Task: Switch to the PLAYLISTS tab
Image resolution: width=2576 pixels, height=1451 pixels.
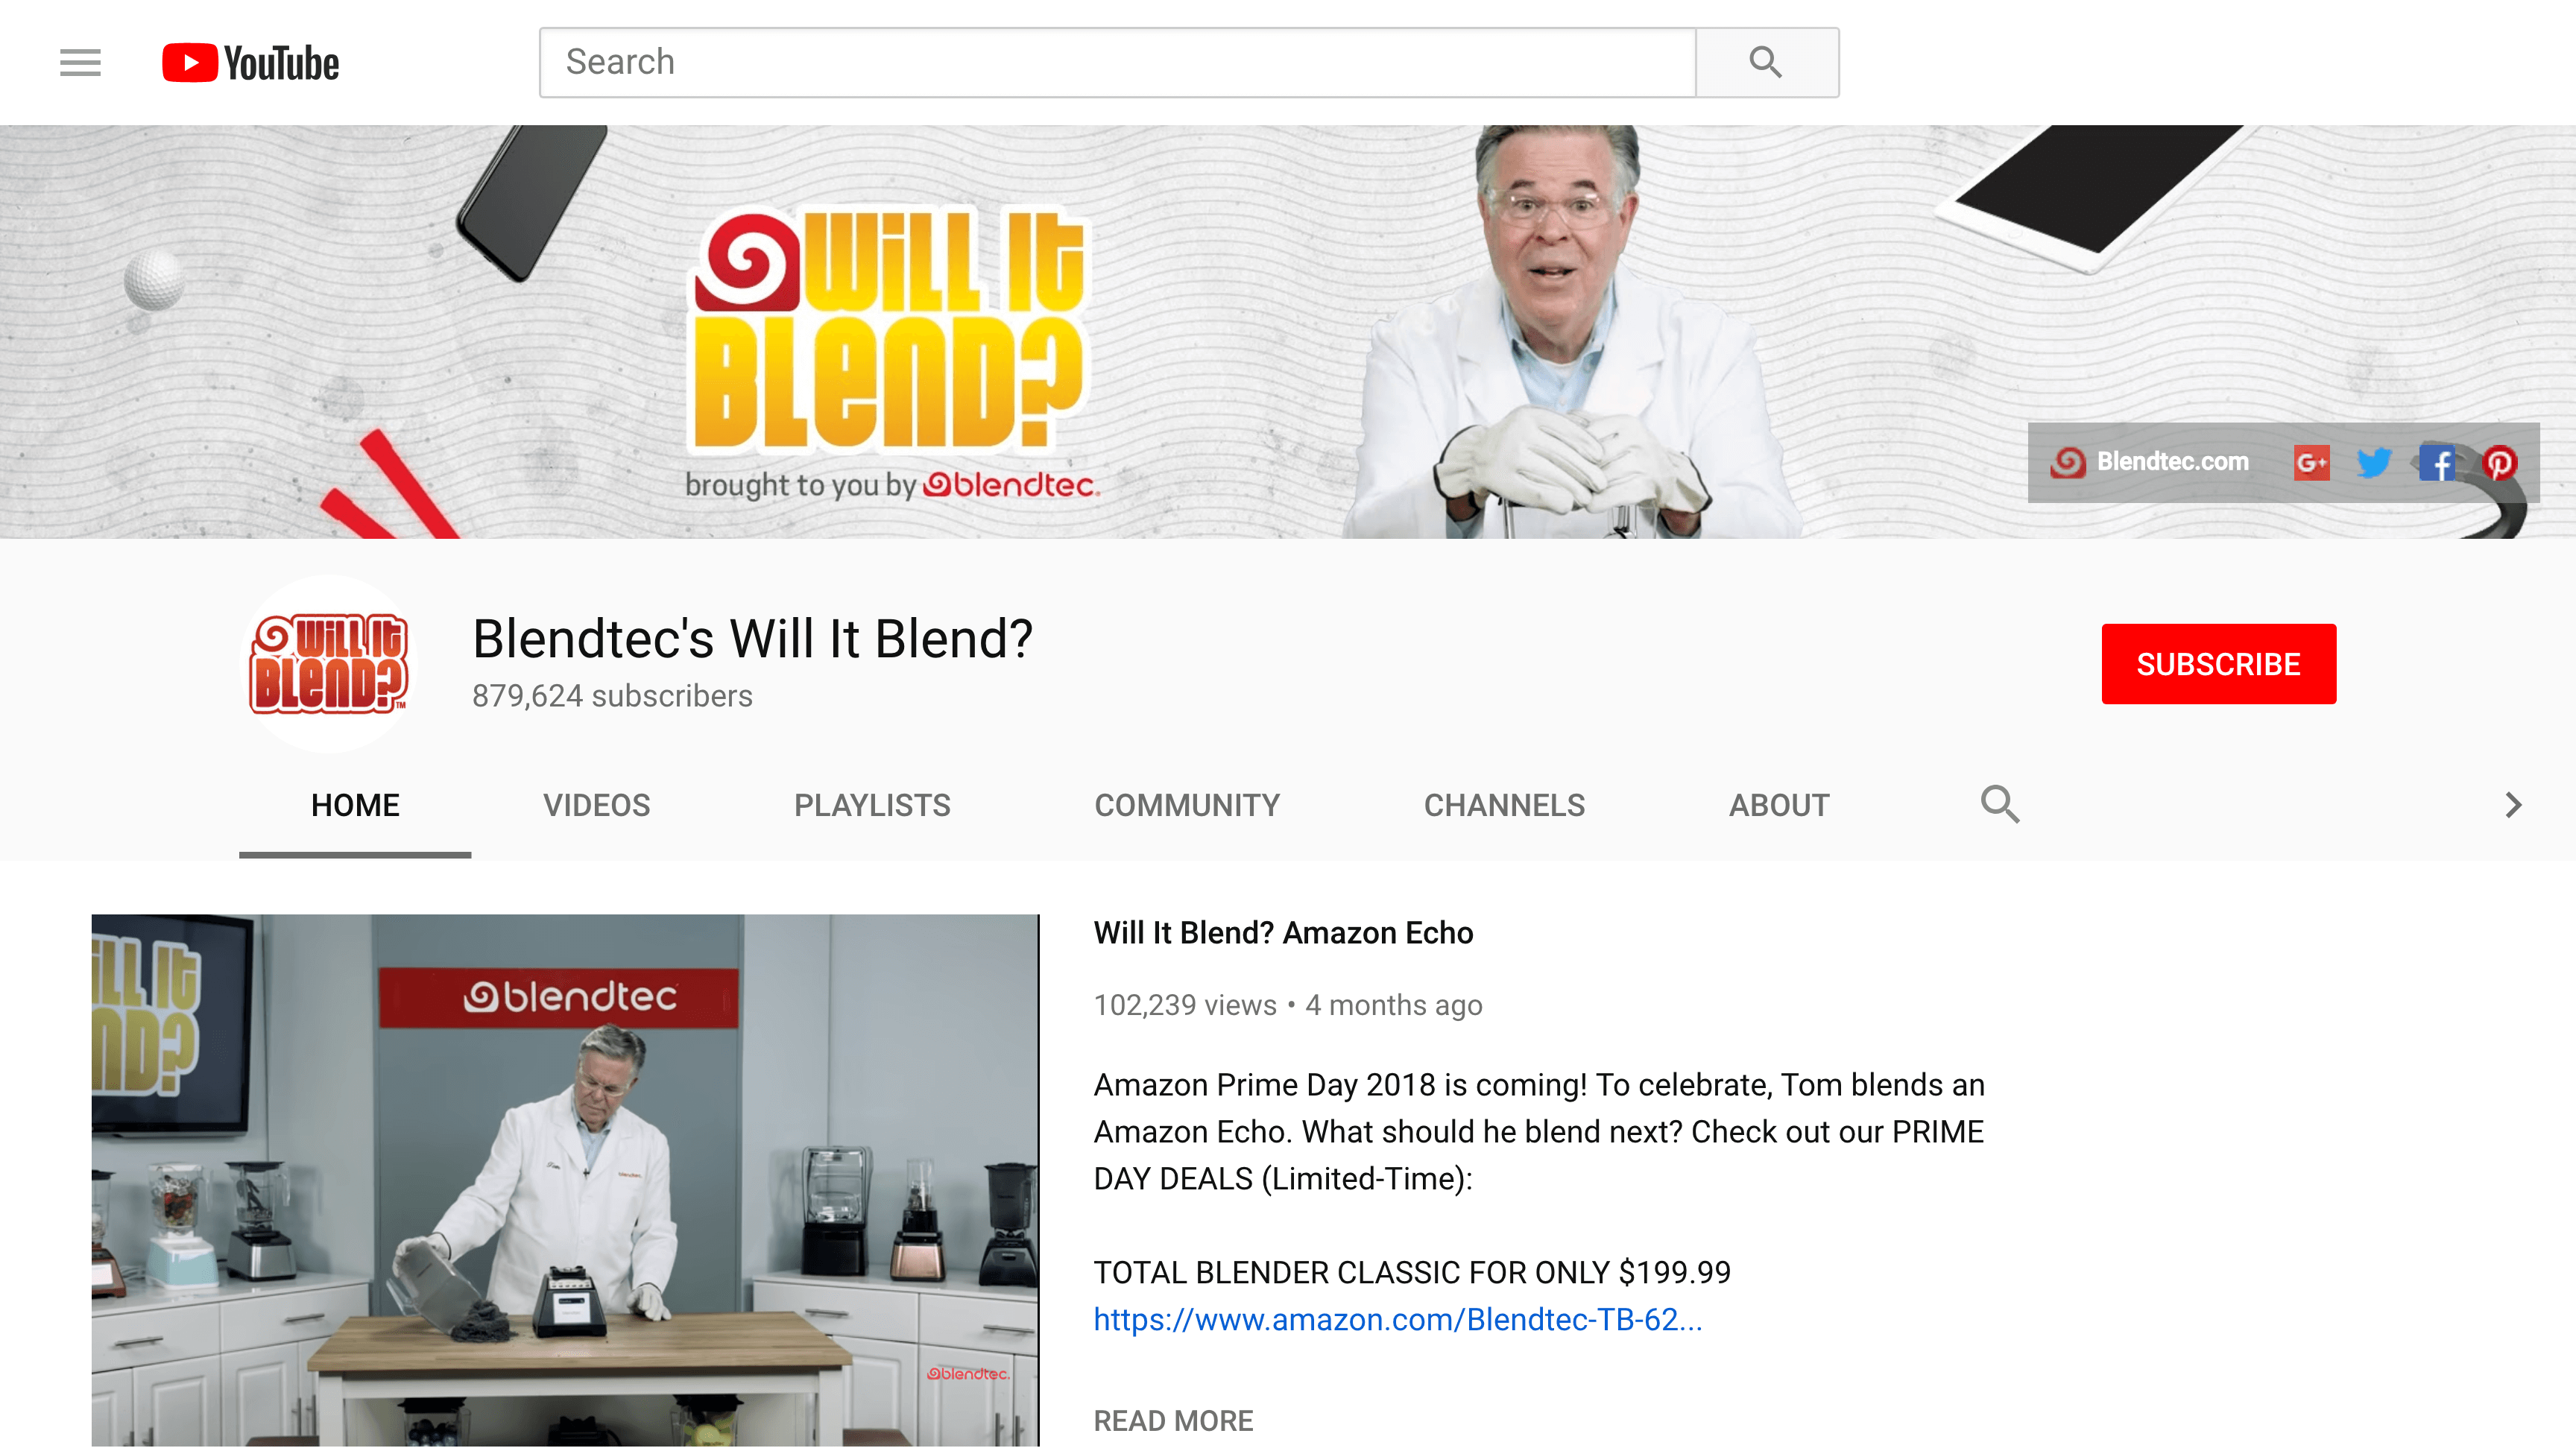Action: (x=872, y=805)
